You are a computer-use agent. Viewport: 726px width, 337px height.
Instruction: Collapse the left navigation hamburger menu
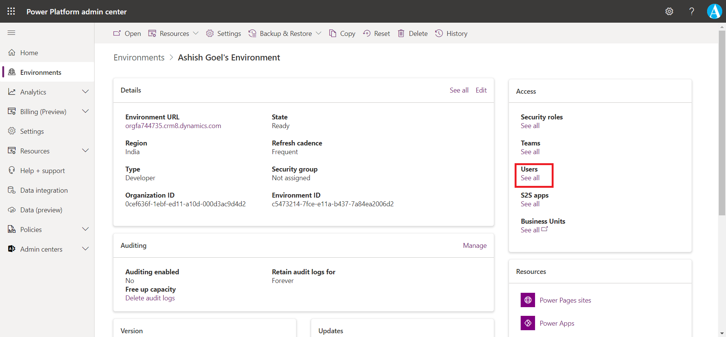tap(11, 33)
